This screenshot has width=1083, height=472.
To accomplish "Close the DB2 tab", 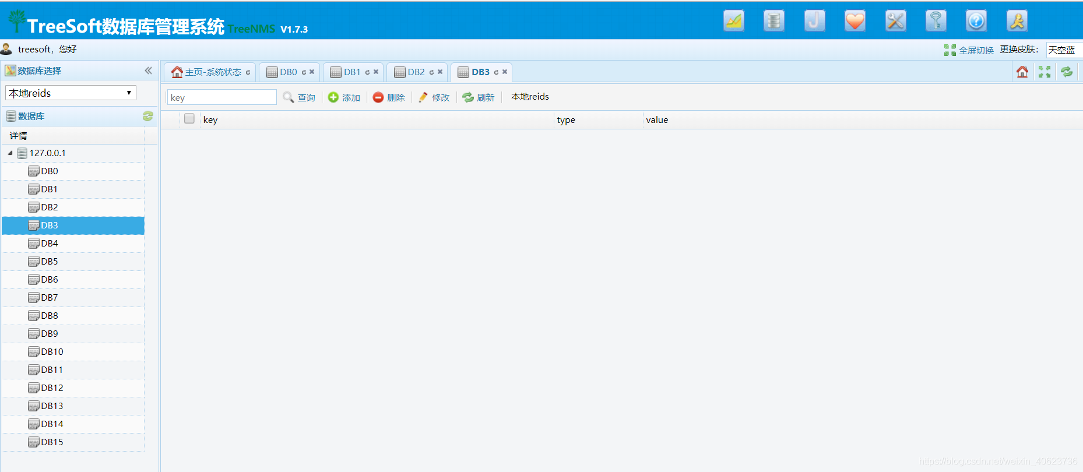I will coord(440,72).
